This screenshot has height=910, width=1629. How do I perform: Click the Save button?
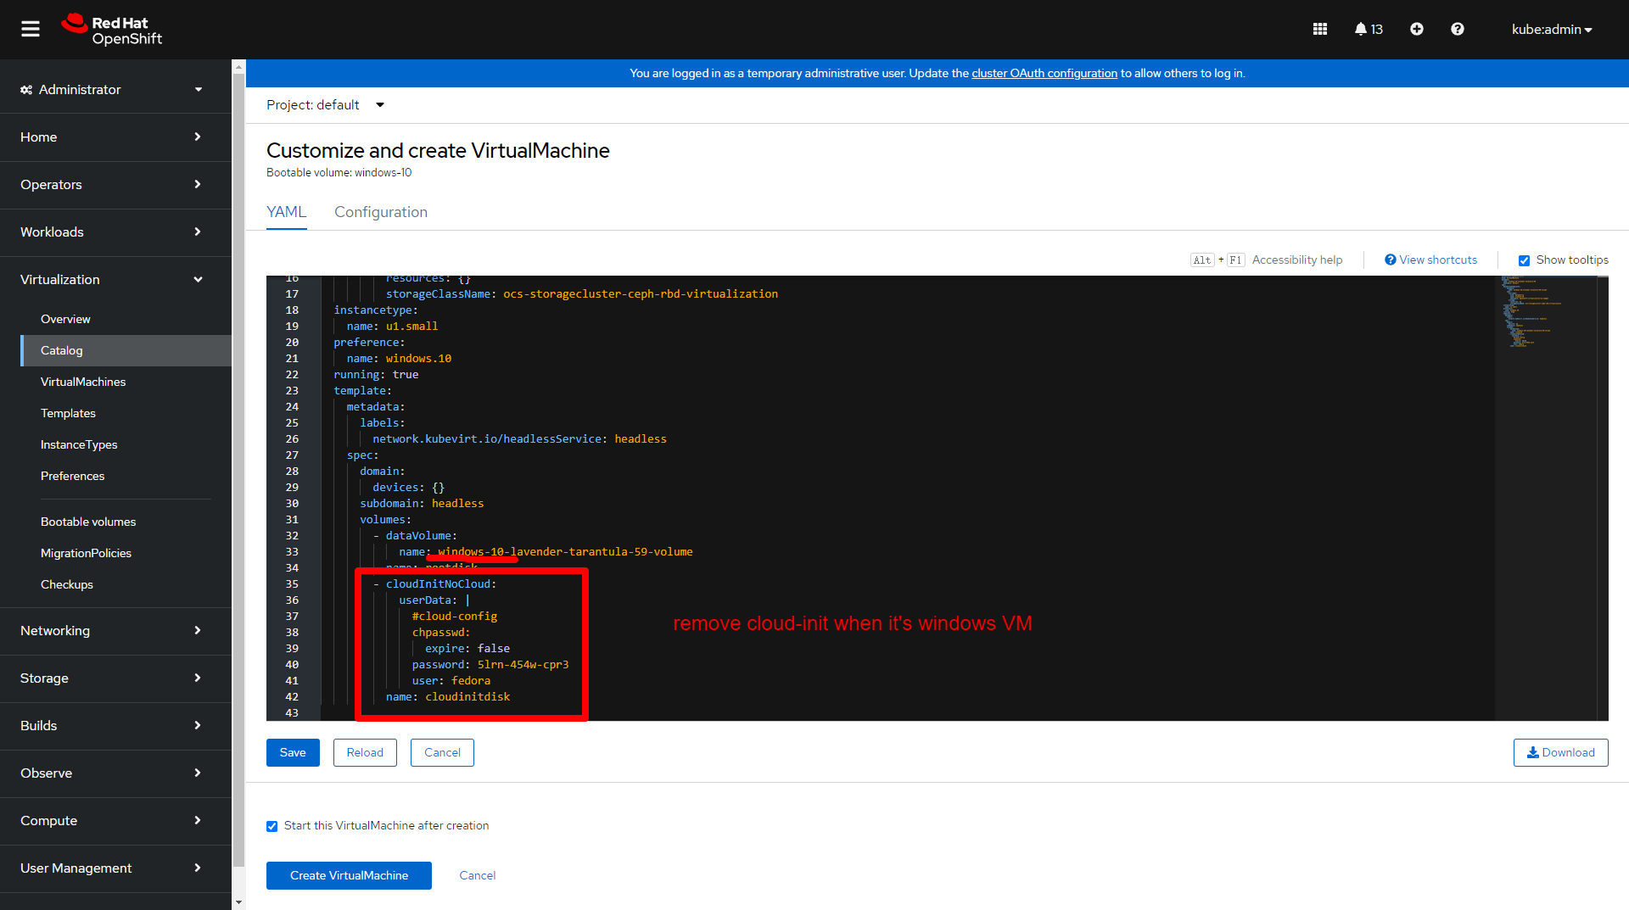293,752
